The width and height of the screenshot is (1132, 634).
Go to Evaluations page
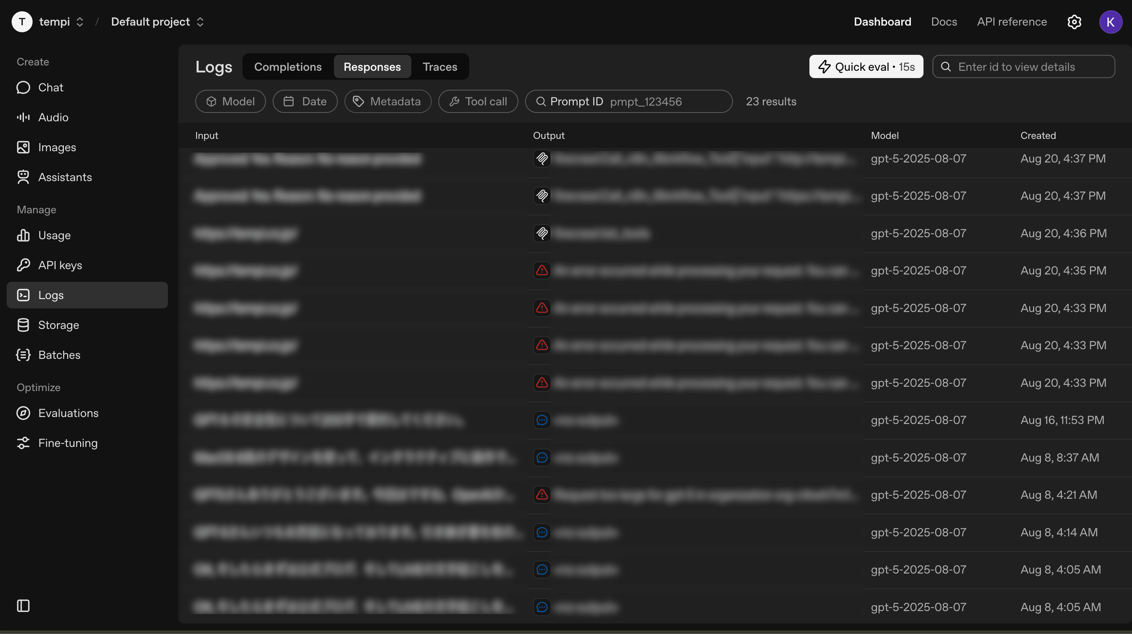click(x=68, y=413)
